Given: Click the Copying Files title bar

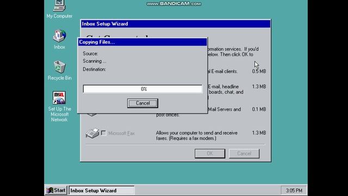Looking at the screenshot, I should [x=142, y=42].
